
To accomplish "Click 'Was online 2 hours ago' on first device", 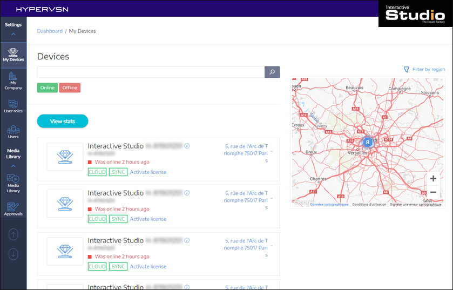I will click(122, 162).
